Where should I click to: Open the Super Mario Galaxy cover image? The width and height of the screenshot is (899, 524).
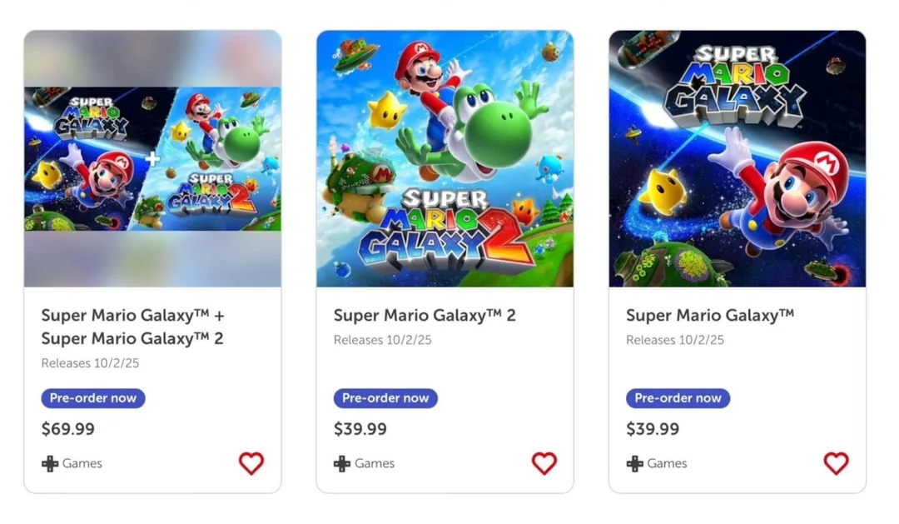737,159
